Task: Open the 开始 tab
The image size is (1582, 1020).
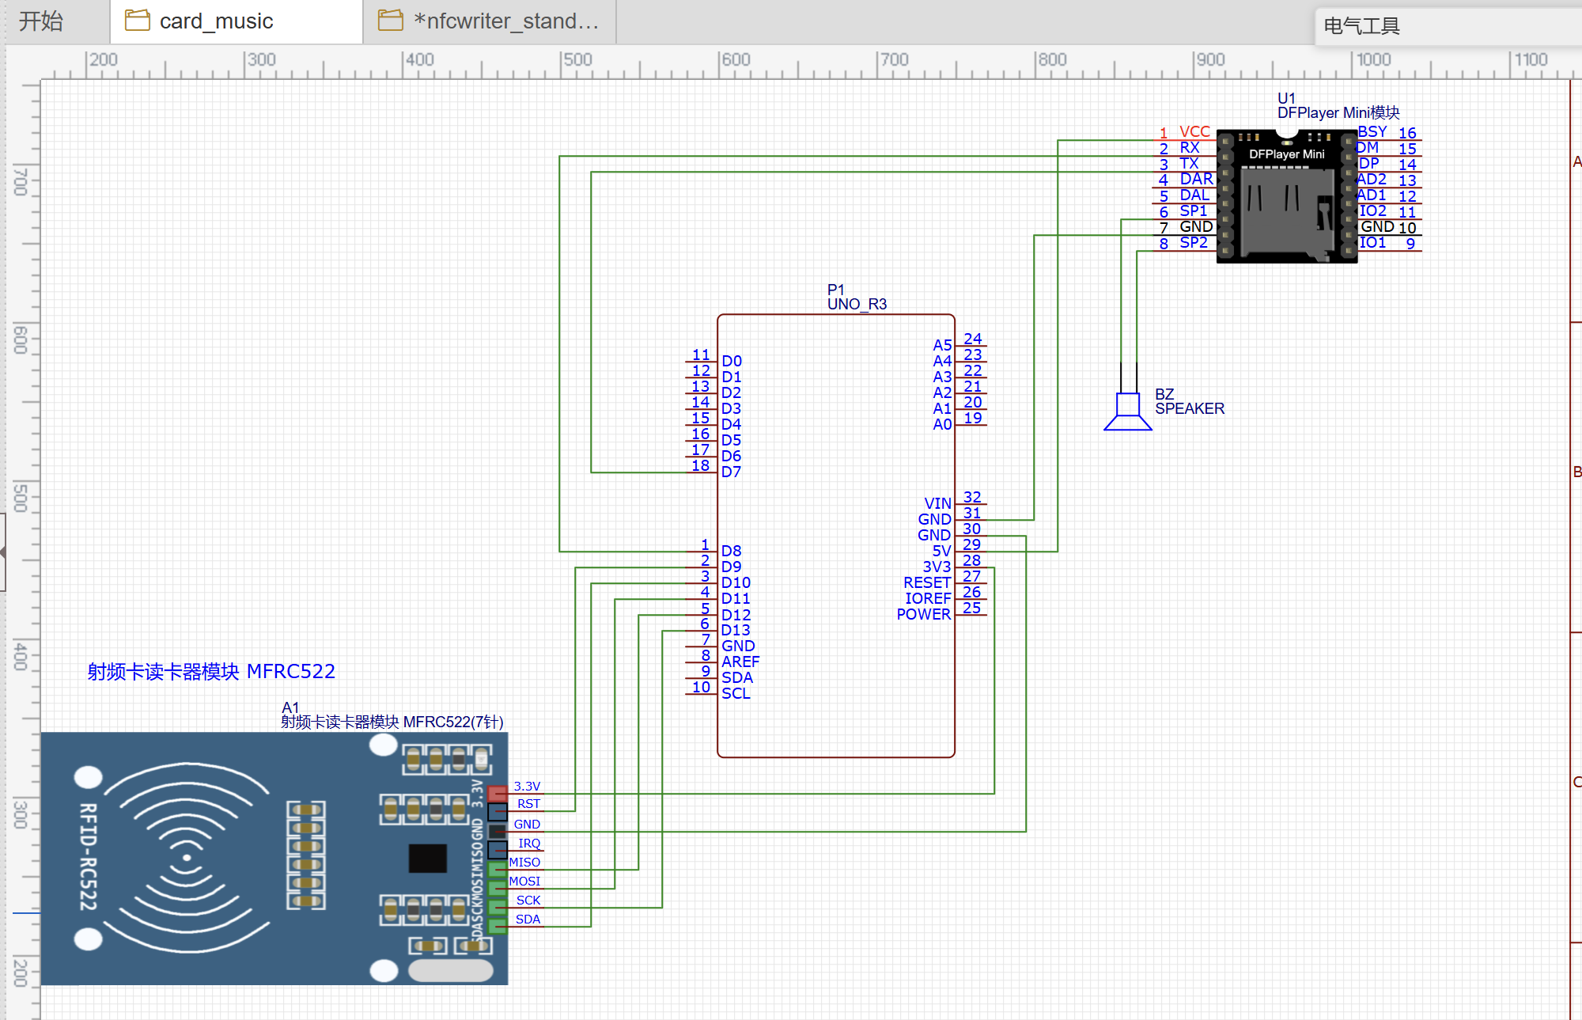Action: point(41,21)
